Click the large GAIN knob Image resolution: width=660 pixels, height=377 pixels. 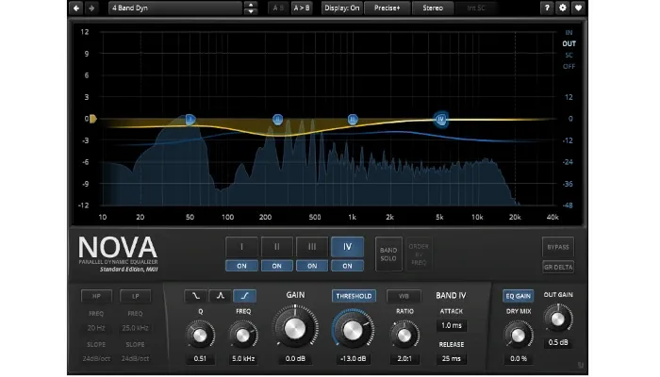pyautogui.click(x=295, y=329)
